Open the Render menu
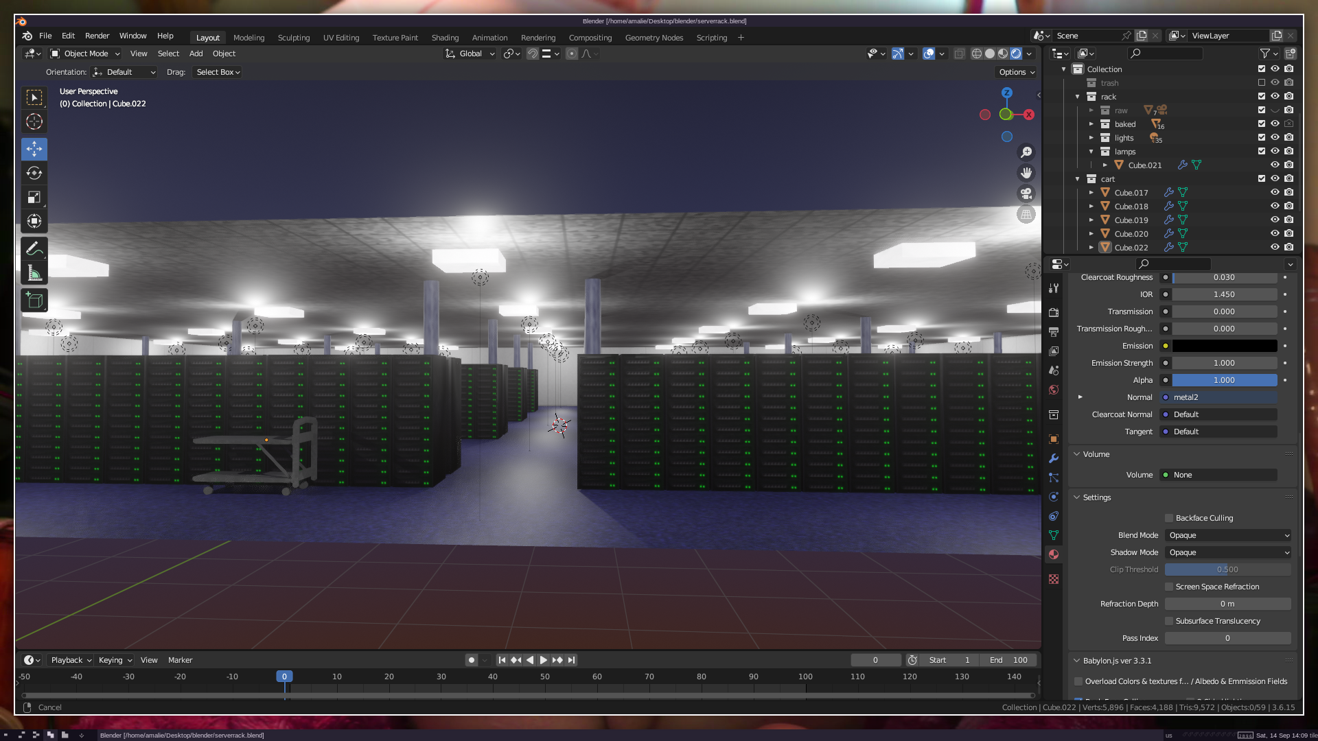Image resolution: width=1318 pixels, height=741 pixels. [97, 36]
